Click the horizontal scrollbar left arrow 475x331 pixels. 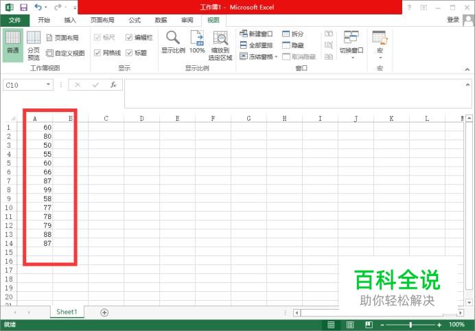297,312
